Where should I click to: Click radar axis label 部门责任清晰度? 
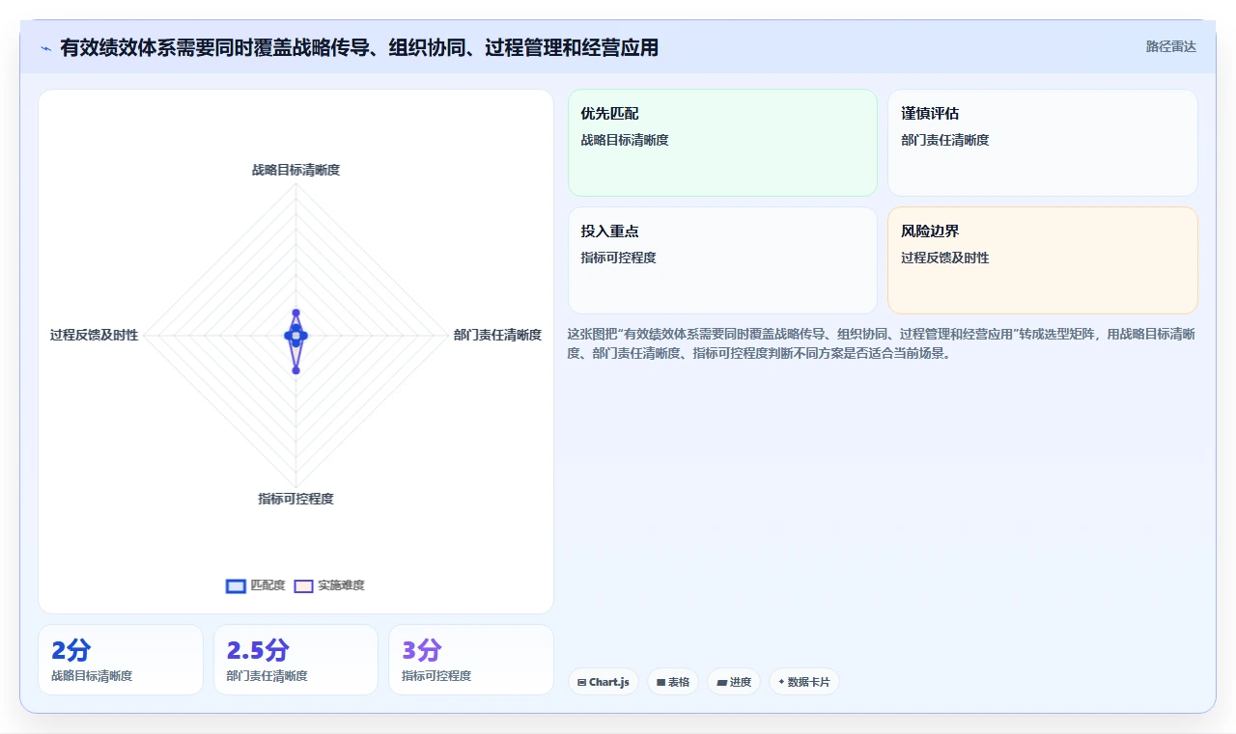pyautogui.click(x=497, y=335)
